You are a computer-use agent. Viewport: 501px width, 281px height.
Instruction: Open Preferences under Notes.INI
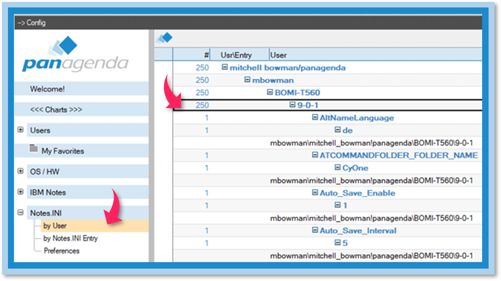(62, 251)
